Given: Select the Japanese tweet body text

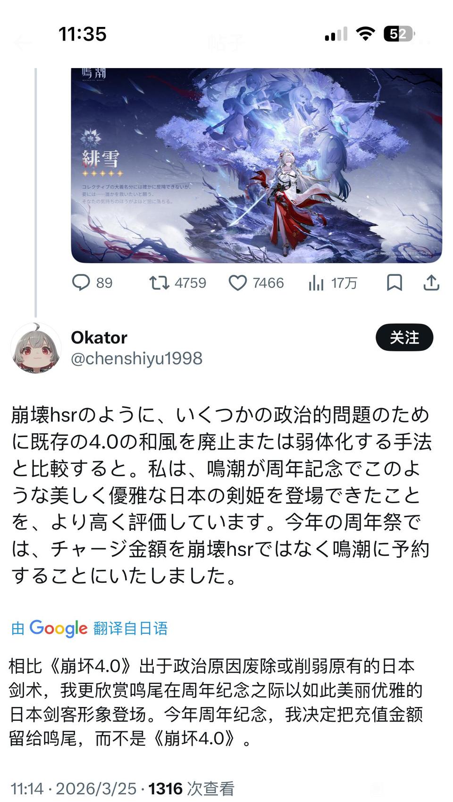Looking at the screenshot, I should (x=221, y=495).
